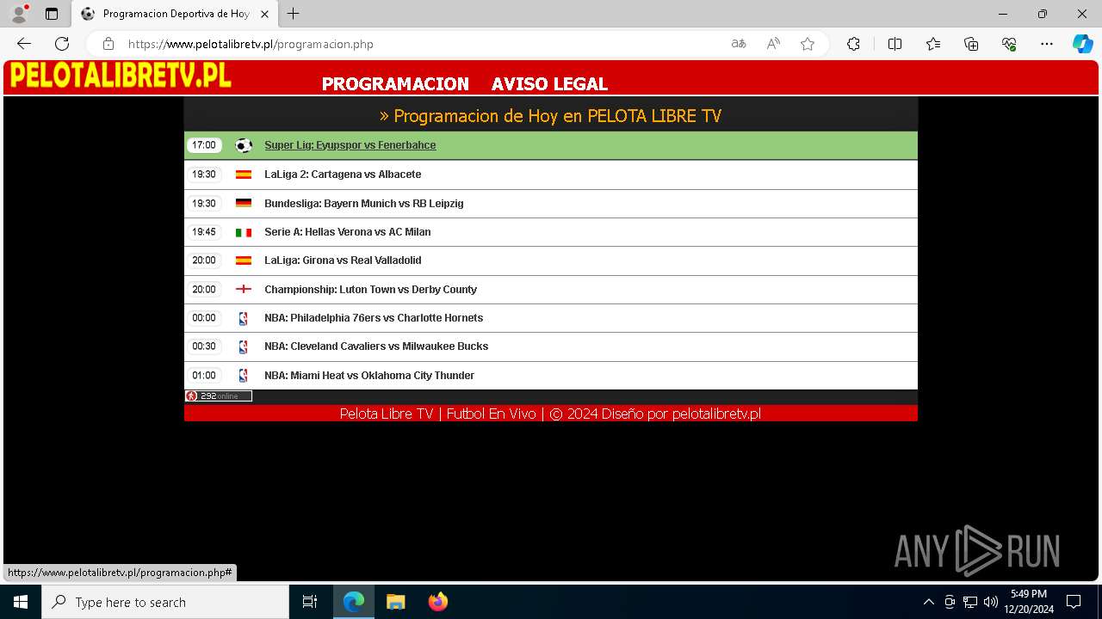Screen dimensions: 1102x619
Task: Start Read aloud from address bar
Action: click(773, 44)
